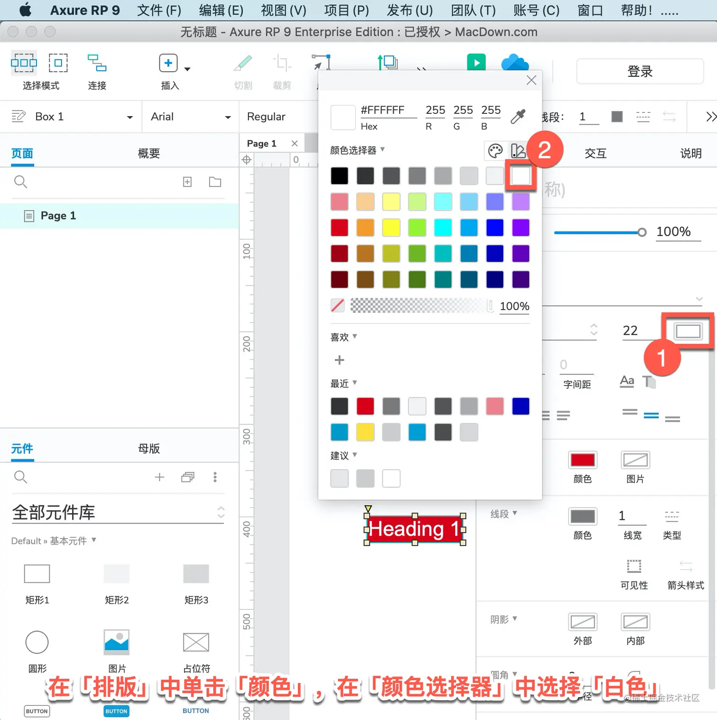The width and height of the screenshot is (717, 720).
Task: Choose the bright yellow swatch
Action: pyautogui.click(x=391, y=228)
